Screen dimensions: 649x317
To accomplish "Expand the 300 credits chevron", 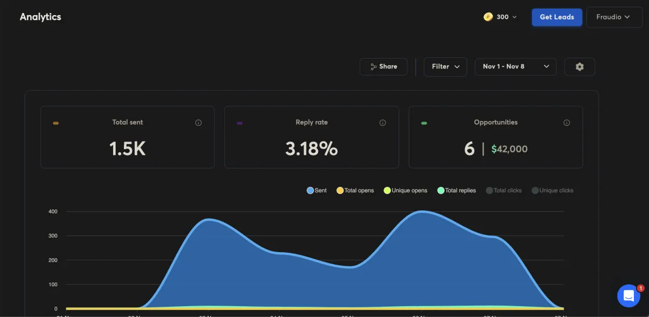I will [514, 17].
